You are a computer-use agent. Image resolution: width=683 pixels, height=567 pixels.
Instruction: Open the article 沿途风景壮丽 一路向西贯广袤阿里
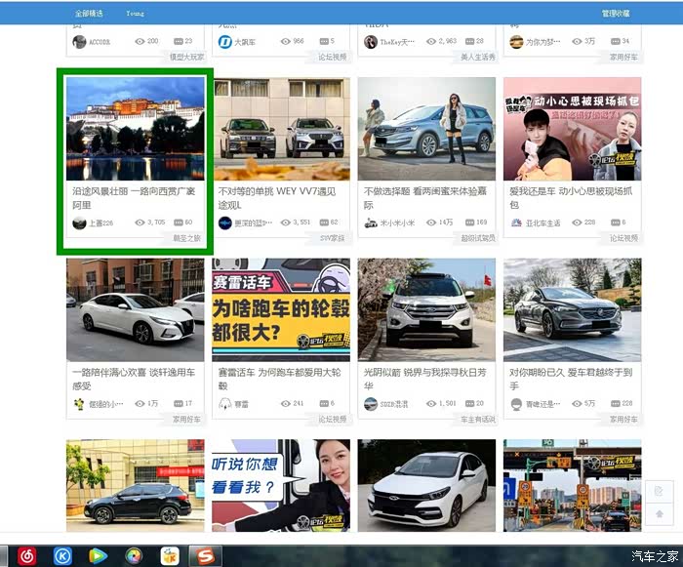click(134, 198)
